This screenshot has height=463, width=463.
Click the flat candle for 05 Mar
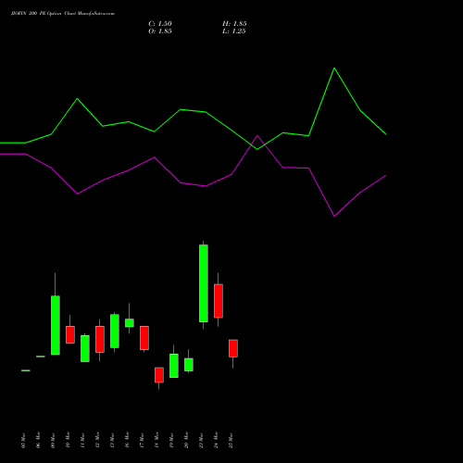26,370
